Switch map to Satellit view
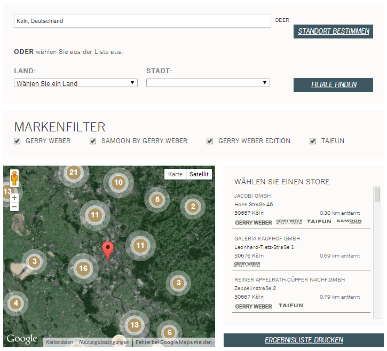This screenshot has height=351, width=387. click(199, 174)
